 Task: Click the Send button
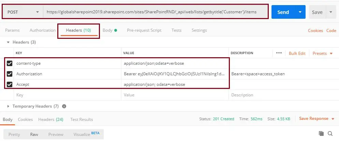click(283, 12)
